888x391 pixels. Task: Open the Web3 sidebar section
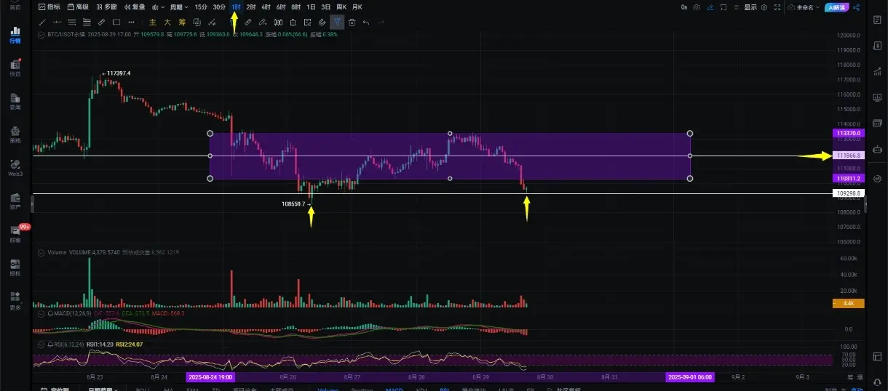pos(15,169)
